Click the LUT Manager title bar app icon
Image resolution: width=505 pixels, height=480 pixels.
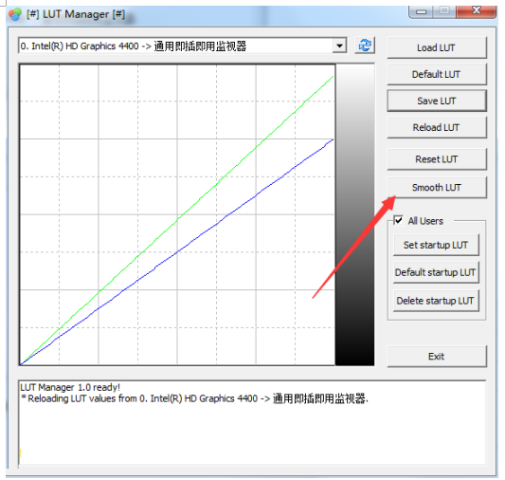(15, 14)
